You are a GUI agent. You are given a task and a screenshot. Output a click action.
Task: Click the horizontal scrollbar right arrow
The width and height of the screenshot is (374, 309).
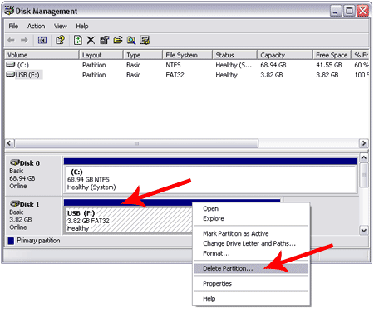(364, 143)
